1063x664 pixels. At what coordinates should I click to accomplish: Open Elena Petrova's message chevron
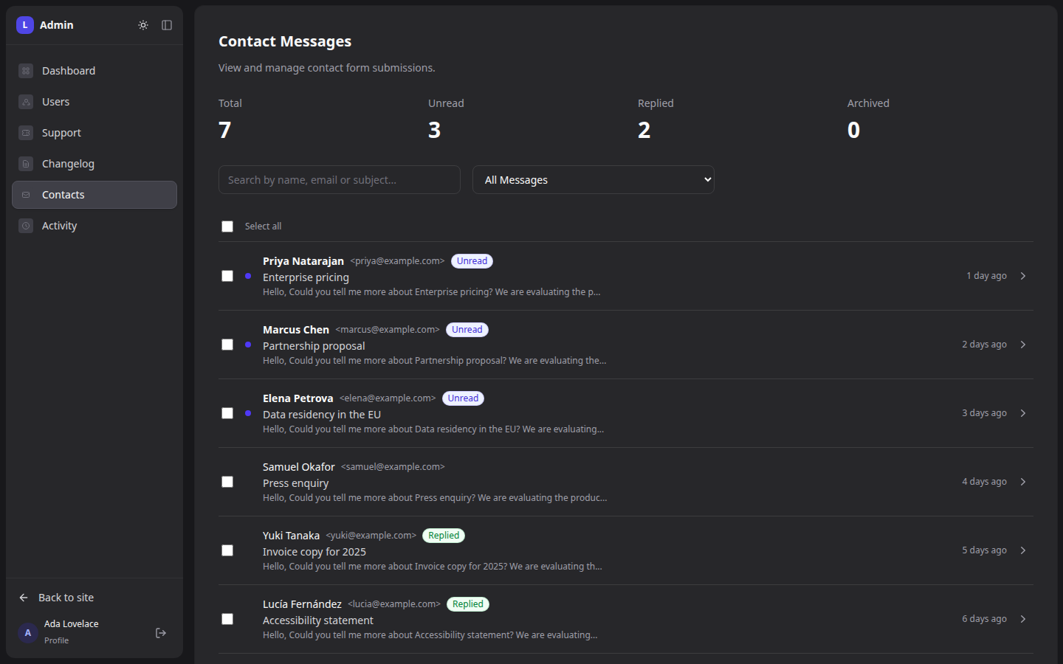(1023, 413)
